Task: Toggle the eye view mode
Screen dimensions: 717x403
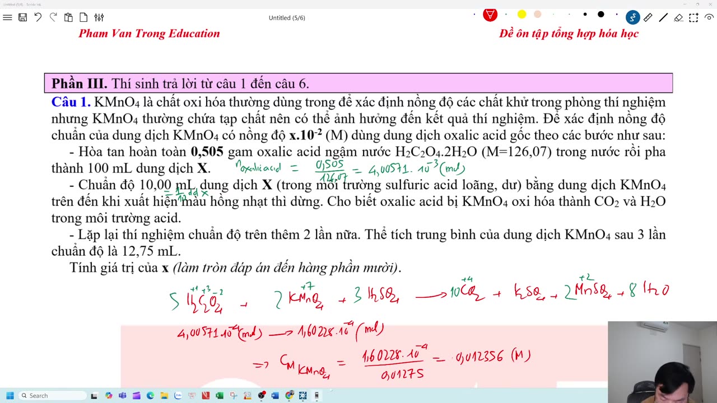Action: click(709, 17)
